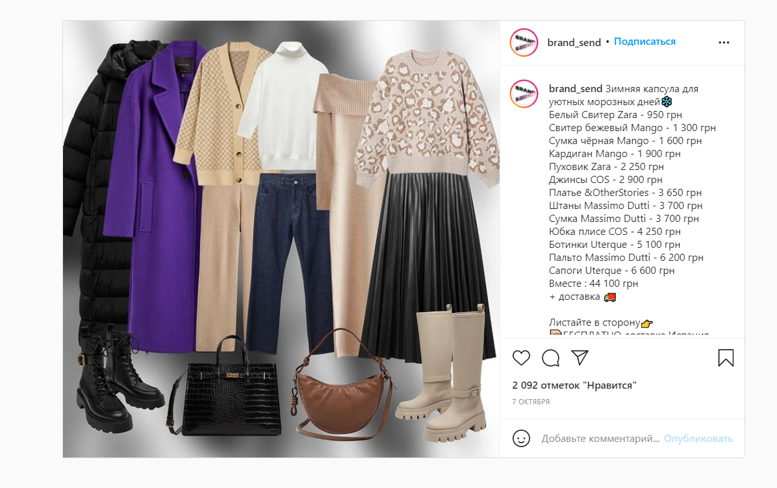Viewport: 777px width, 488px height.
Task: Open the three-dot more options menu
Action: (724, 43)
